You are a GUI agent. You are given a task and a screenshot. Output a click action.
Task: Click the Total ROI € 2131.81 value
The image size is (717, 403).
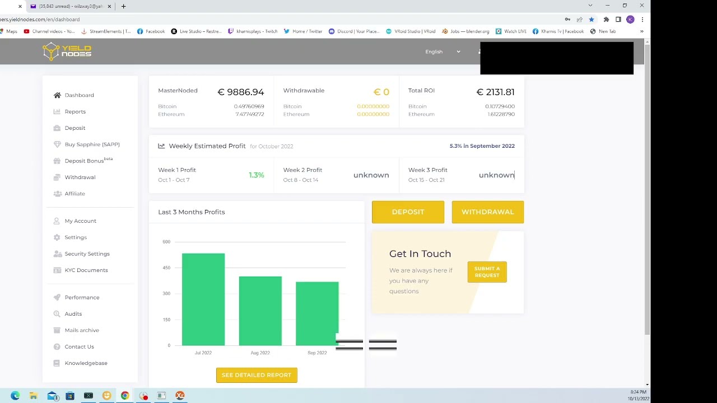(495, 92)
